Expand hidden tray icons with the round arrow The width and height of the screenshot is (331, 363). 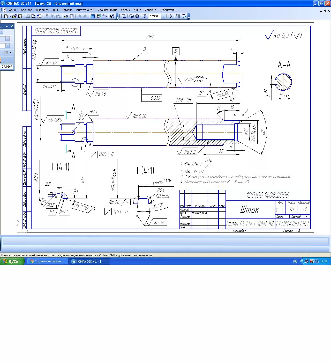pos(302,261)
